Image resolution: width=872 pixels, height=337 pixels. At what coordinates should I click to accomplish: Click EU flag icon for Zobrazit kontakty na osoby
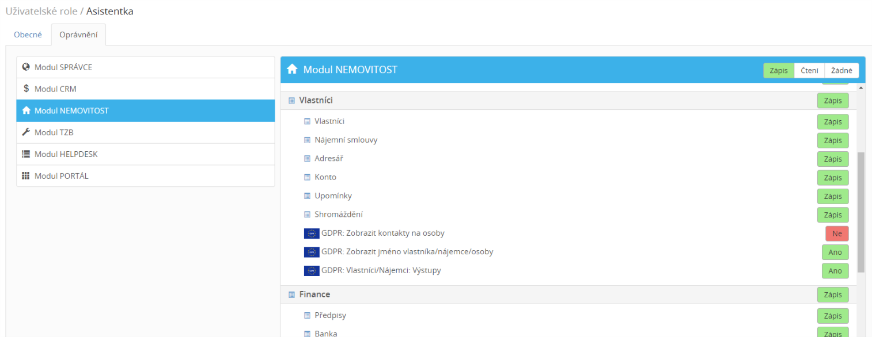click(312, 233)
